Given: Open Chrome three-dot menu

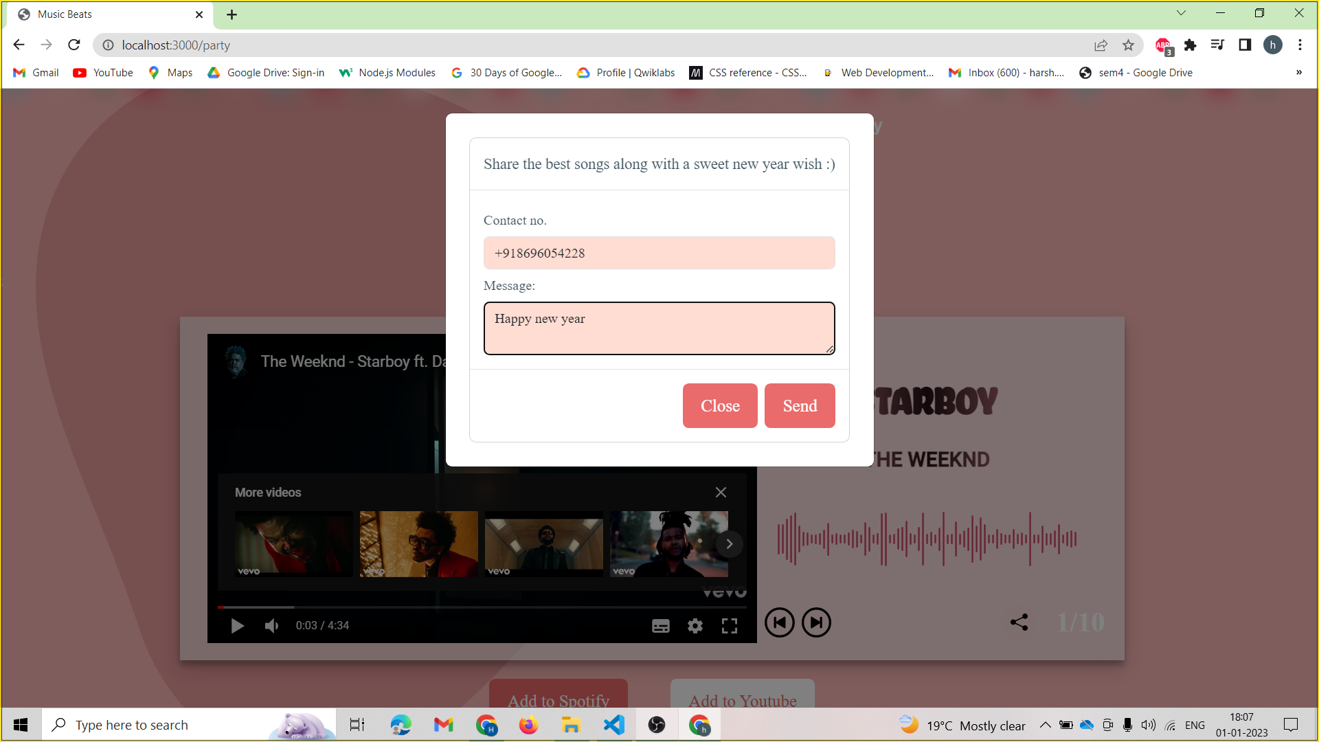Looking at the screenshot, I should pyautogui.click(x=1300, y=45).
